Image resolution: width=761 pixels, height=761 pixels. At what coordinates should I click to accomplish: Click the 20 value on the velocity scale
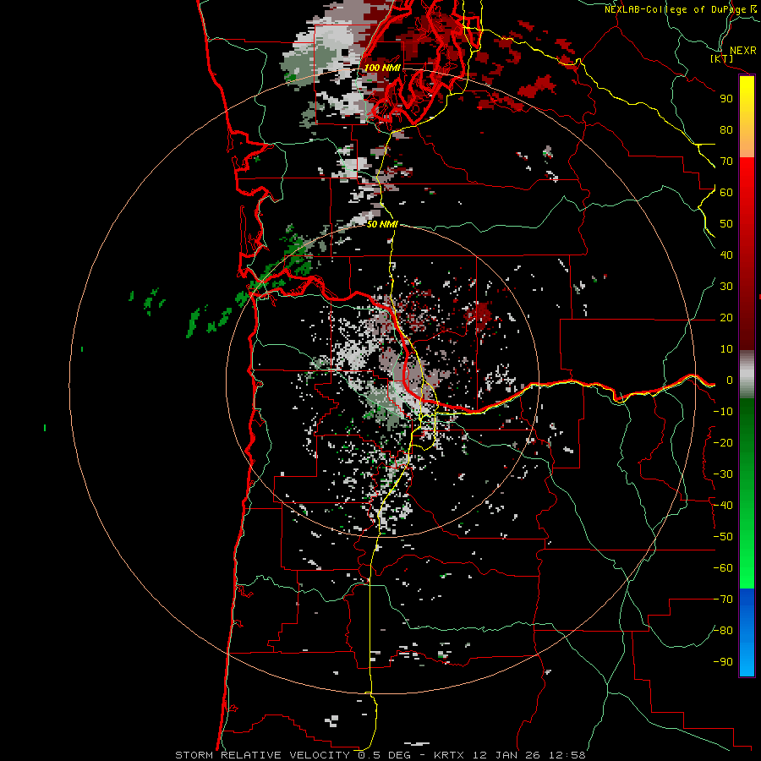tap(726, 318)
